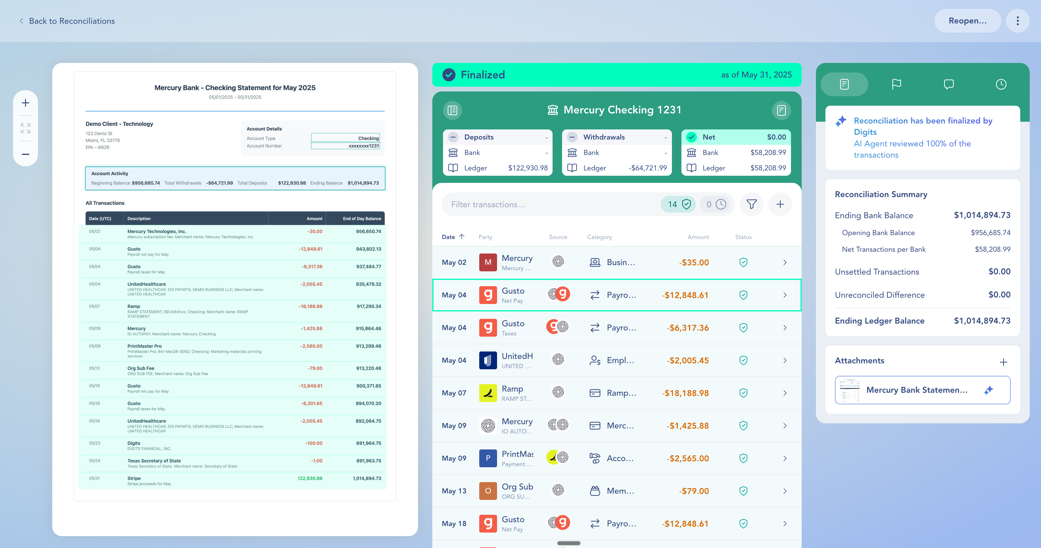Zoom in on the statement document
Screen dimensions: 1041x548
click(x=26, y=103)
